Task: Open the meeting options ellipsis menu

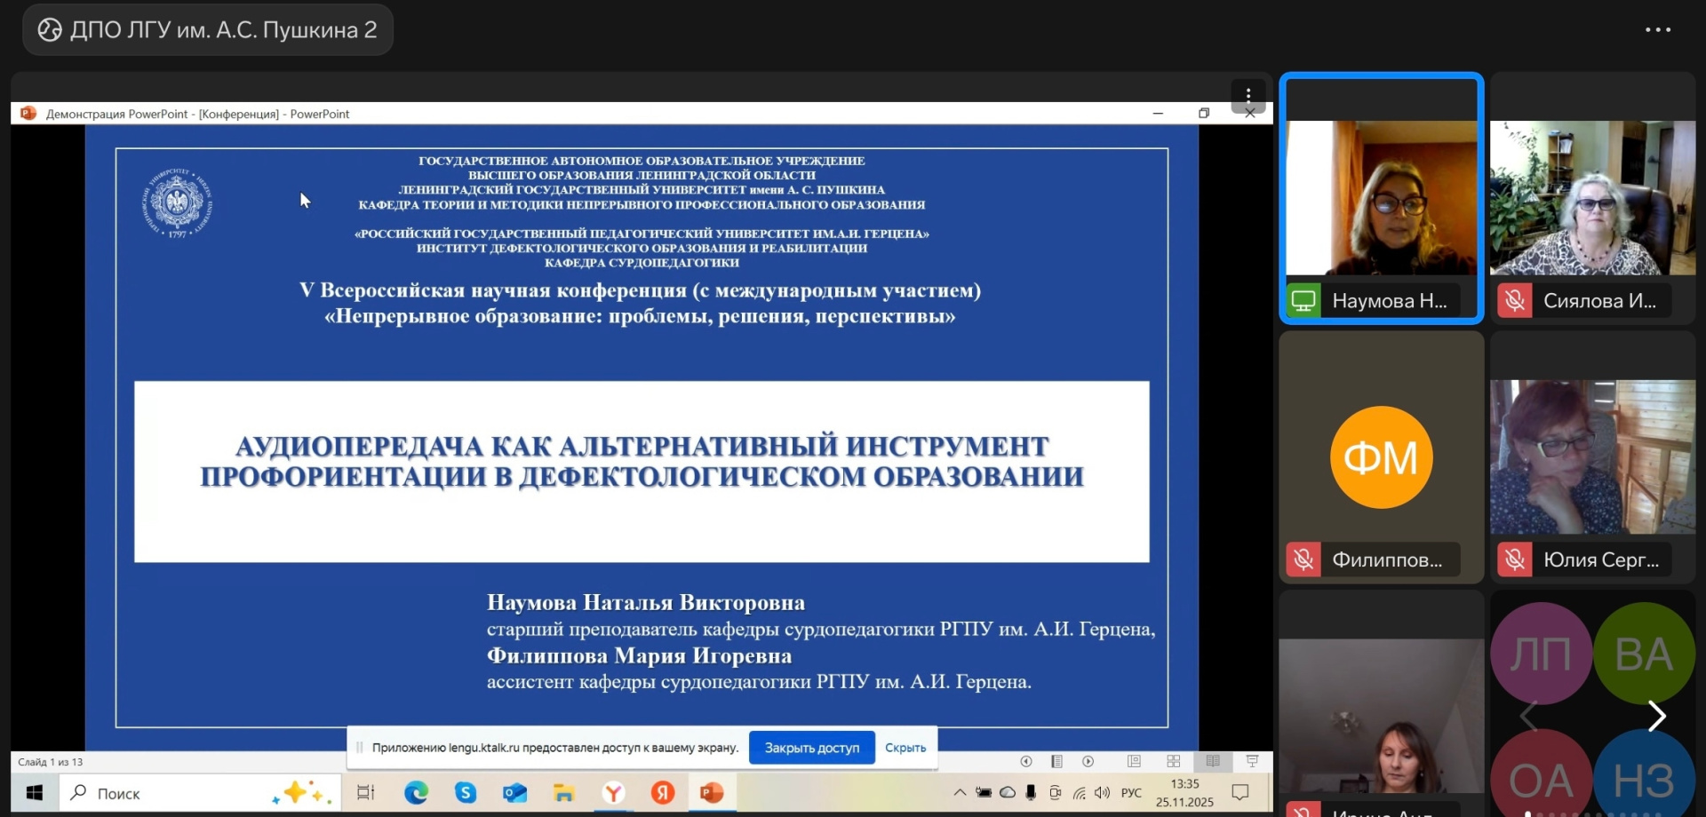Action: (x=1660, y=29)
